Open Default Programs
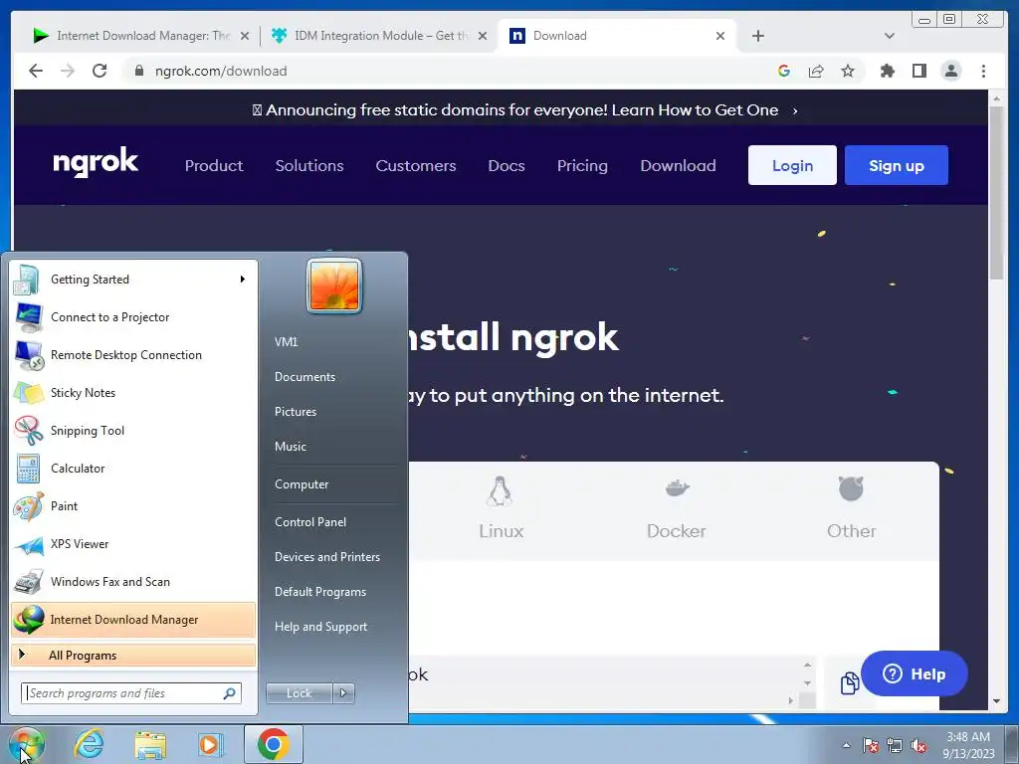Viewport: 1019px width, 764px height. click(320, 592)
